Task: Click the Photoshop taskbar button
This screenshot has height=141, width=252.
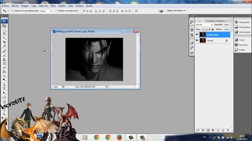Action: tap(39, 137)
